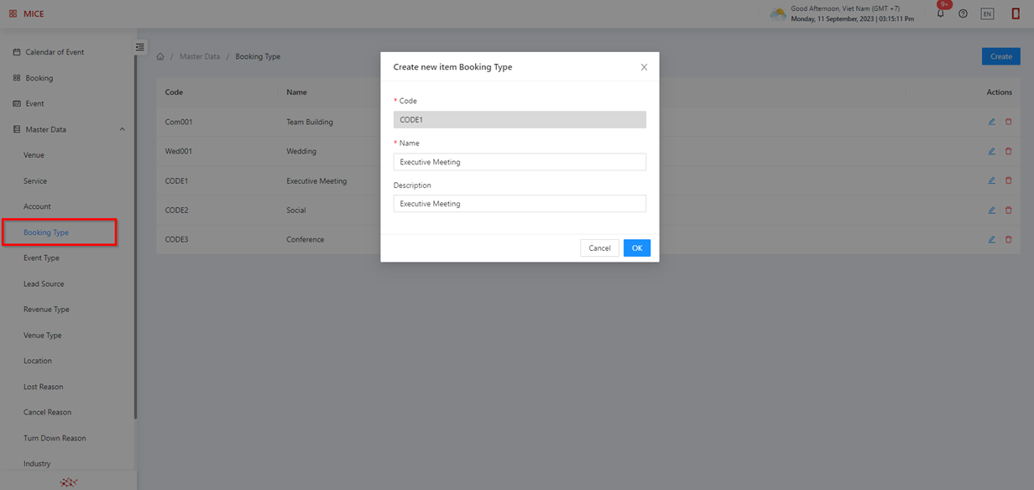Click the Name column header
The image size is (1034, 490).
point(296,92)
